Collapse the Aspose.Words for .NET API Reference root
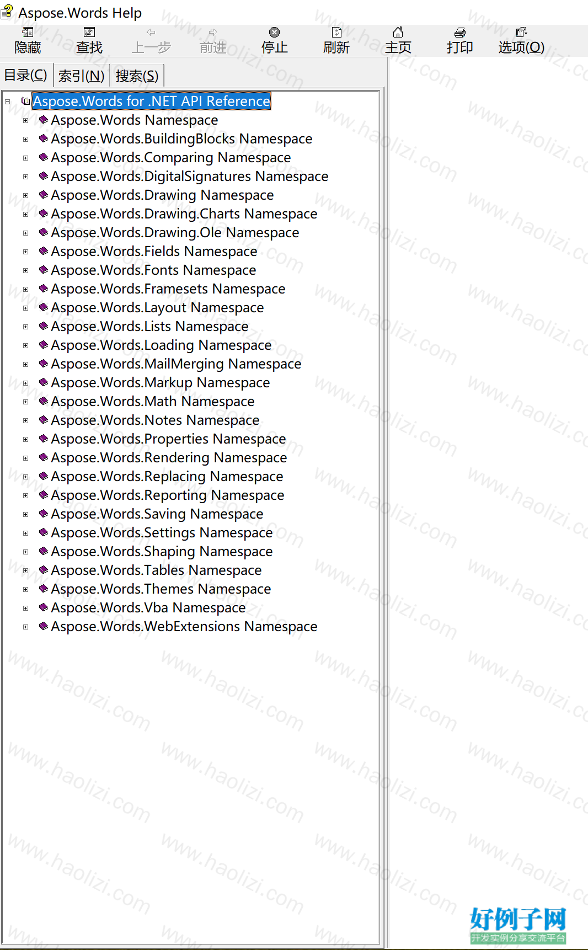 [8, 102]
